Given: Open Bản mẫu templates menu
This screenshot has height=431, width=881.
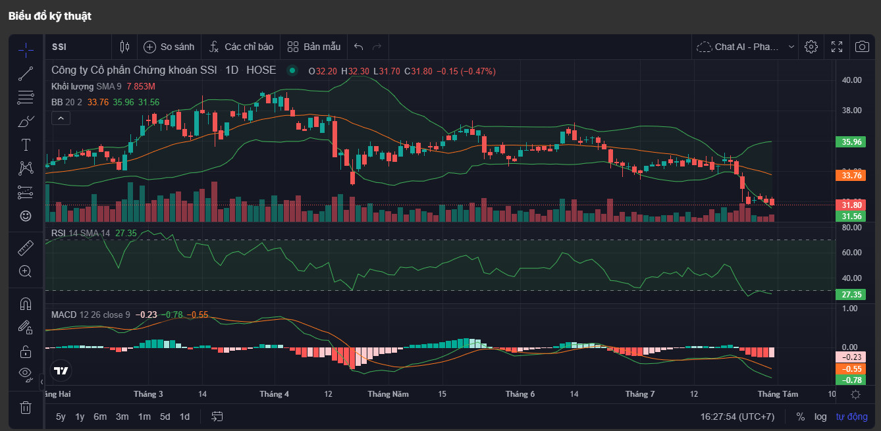Looking at the screenshot, I should click(314, 47).
